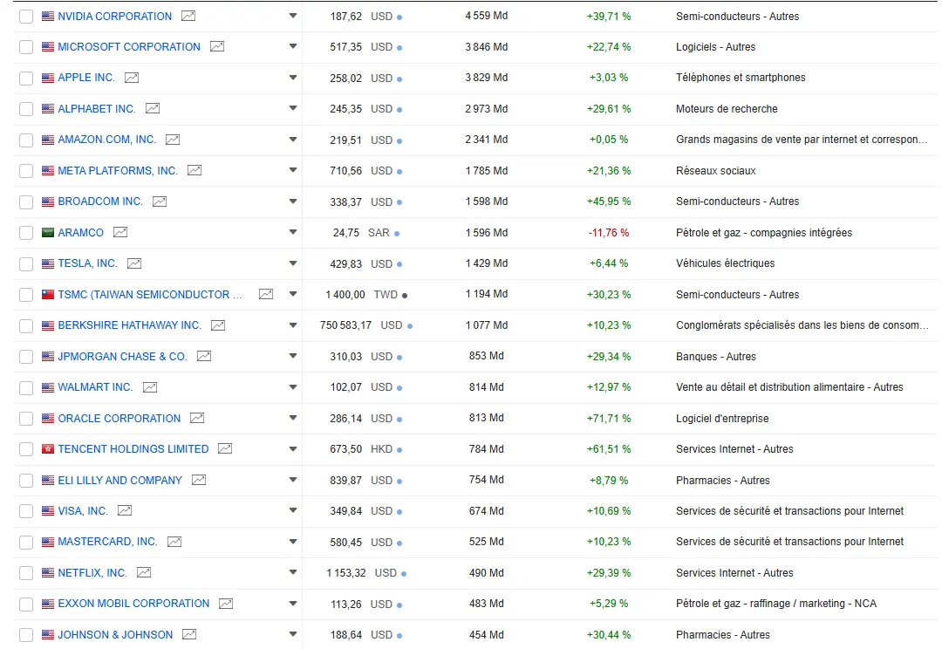Click the 4 559 Md capitalization value
Viewport: 942px width, 649px height.
pos(487,16)
